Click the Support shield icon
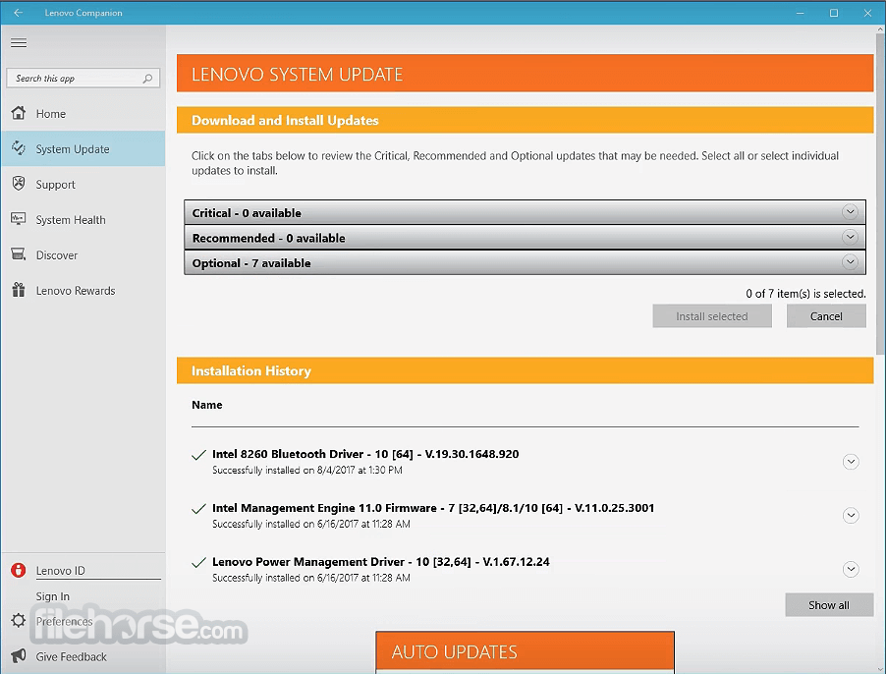The width and height of the screenshot is (886, 674). click(x=19, y=184)
